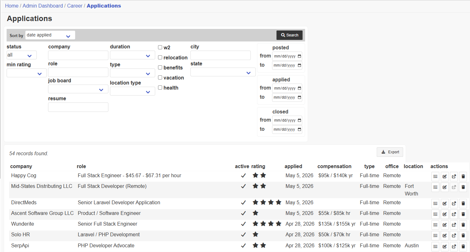Click the Applications breadcrumb link

point(104,6)
